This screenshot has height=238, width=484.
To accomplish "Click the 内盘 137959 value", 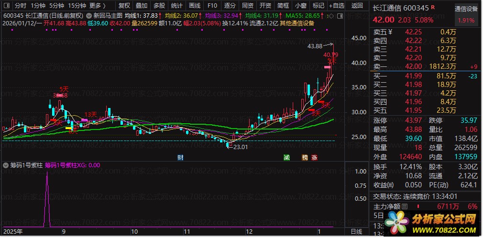I will [x=466, y=157].
